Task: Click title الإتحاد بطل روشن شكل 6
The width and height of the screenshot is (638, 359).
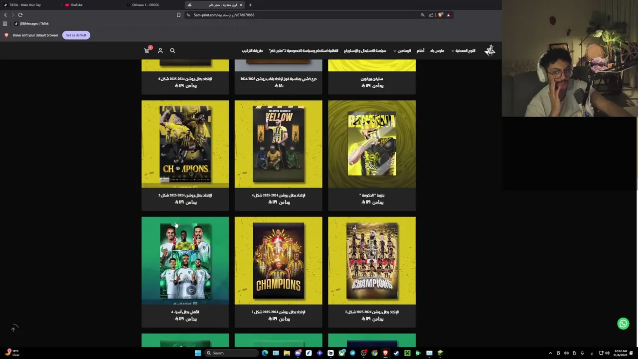Action: [185, 79]
